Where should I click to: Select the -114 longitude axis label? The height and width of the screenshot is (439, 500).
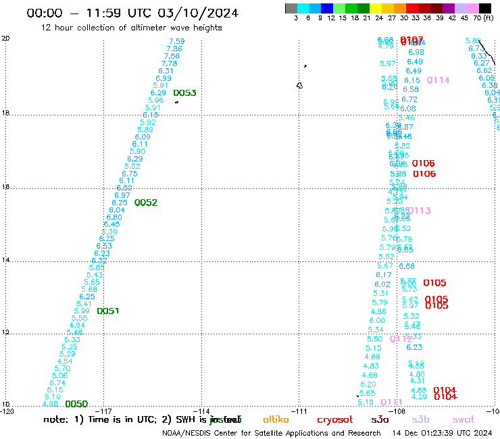(201, 411)
